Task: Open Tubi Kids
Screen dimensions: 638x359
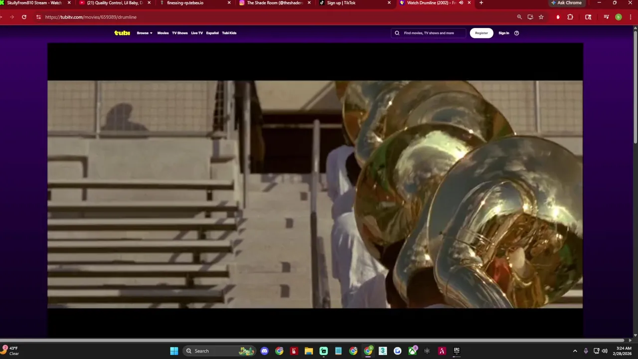Action: pyautogui.click(x=229, y=33)
